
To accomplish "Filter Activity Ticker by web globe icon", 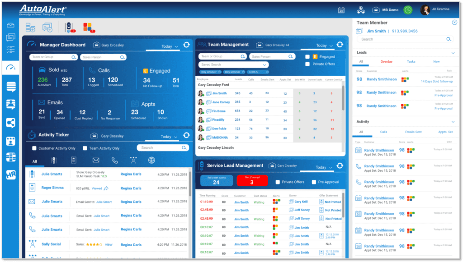I will tap(151, 160).
